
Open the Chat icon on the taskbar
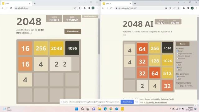(94, 109)
